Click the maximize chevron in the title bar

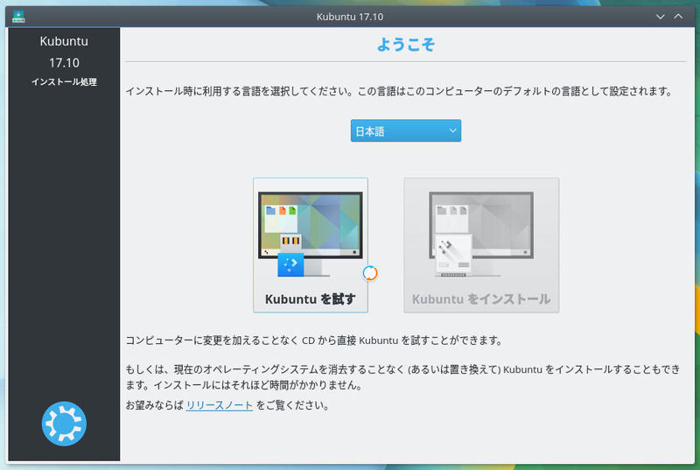pos(678,17)
